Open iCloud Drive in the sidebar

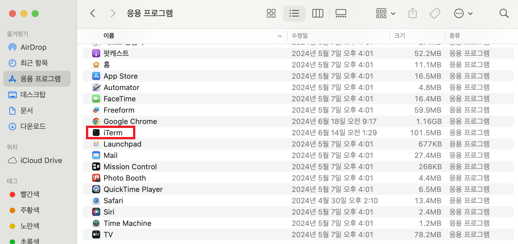[x=37, y=160]
